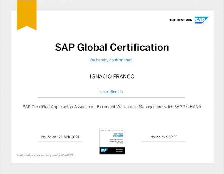Click the underline beneath the issued date

(61, 141)
